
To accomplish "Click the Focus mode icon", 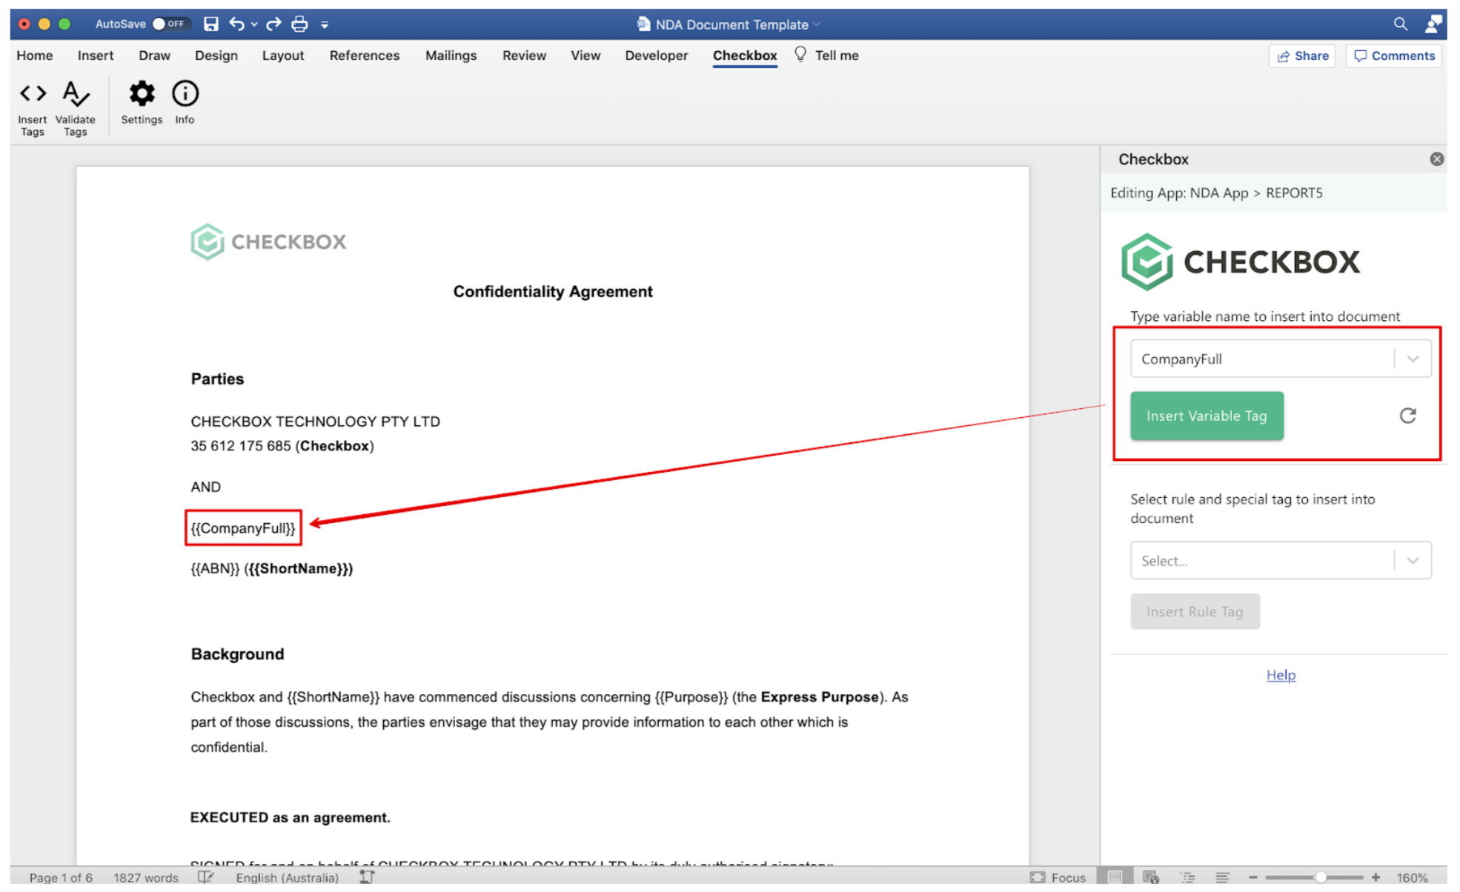I will coord(1038,877).
